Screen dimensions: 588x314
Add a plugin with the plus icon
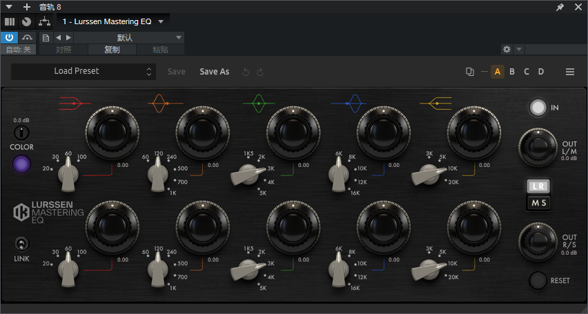coord(27,7)
